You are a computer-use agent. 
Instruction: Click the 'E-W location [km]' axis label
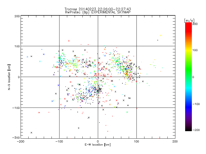(98, 145)
